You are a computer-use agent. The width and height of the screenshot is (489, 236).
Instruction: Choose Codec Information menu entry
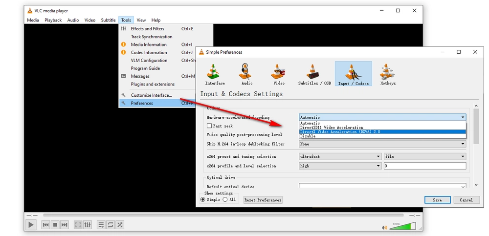157,52
